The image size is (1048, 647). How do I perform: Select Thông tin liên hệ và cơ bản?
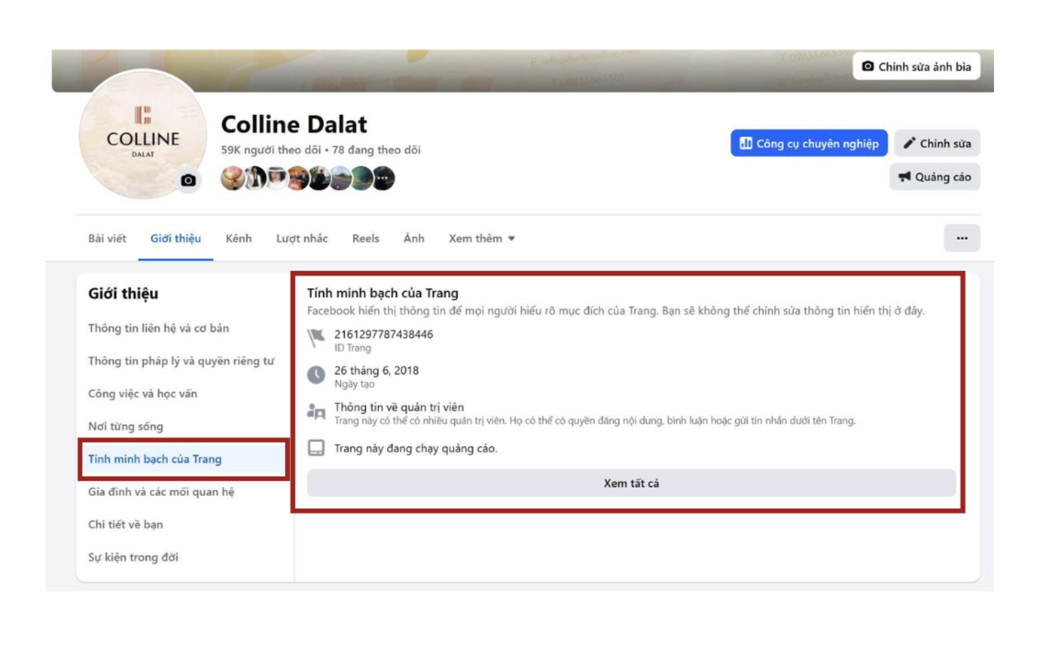pos(159,328)
